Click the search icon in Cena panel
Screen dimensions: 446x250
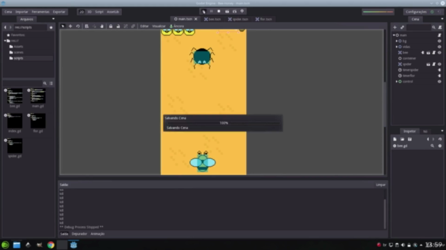click(433, 27)
